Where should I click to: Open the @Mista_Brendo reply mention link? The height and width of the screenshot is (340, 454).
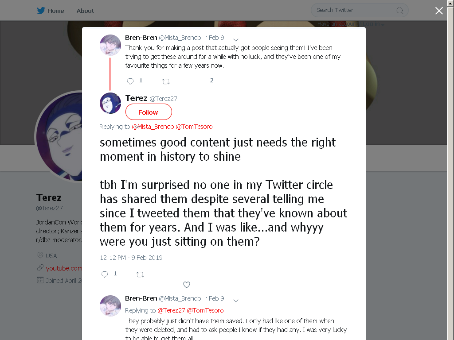[153, 127]
